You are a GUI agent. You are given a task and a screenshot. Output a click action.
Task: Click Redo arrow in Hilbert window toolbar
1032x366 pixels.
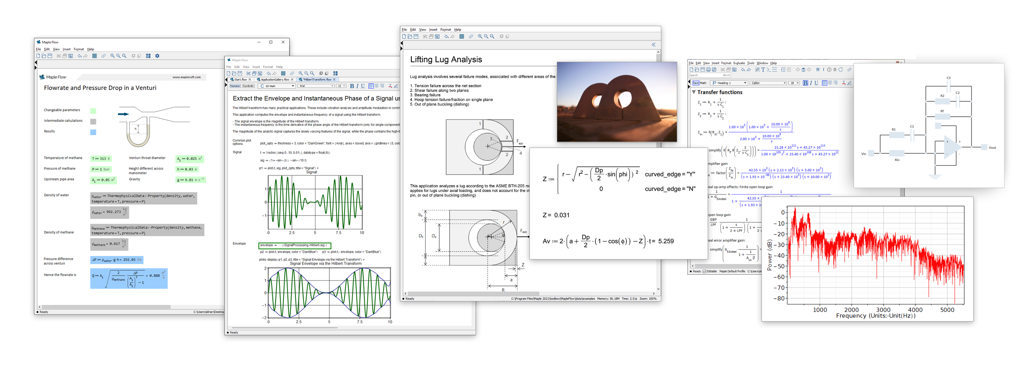click(274, 74)
